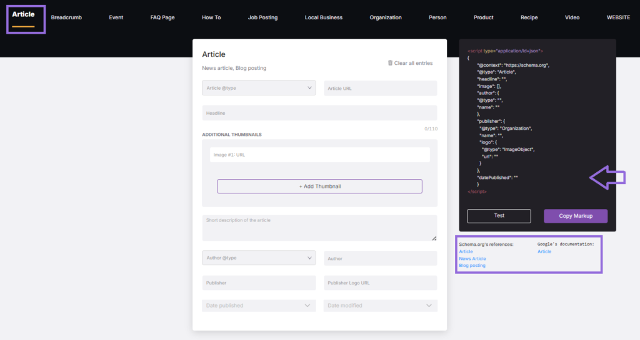The width and height of the screenshot is (640, 340).
Task: Click the "News article, Blog posting" subtitle
Action: click(234, 68)
